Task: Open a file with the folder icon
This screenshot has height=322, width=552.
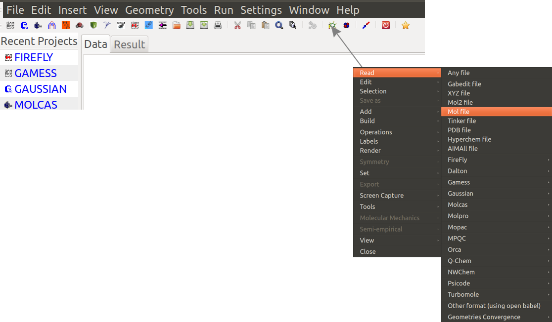Action: (177, 25)
